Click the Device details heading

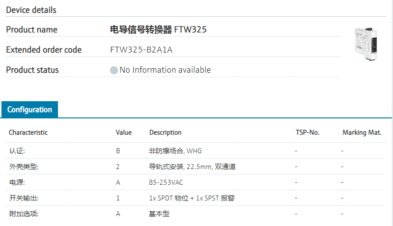31,10
